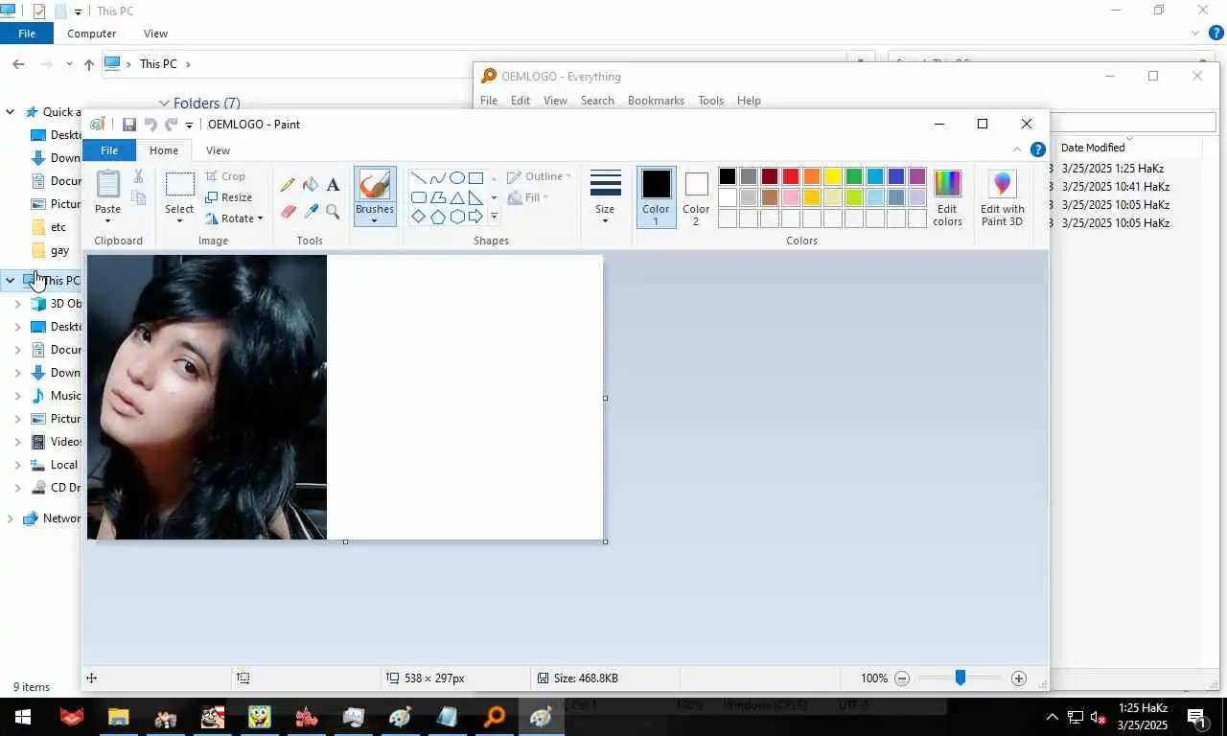Image resolution: width=1227 pixels, height=736 pixels.
Task: Open the Paste dropdown arrow
Action: click(x=108, y=221)
